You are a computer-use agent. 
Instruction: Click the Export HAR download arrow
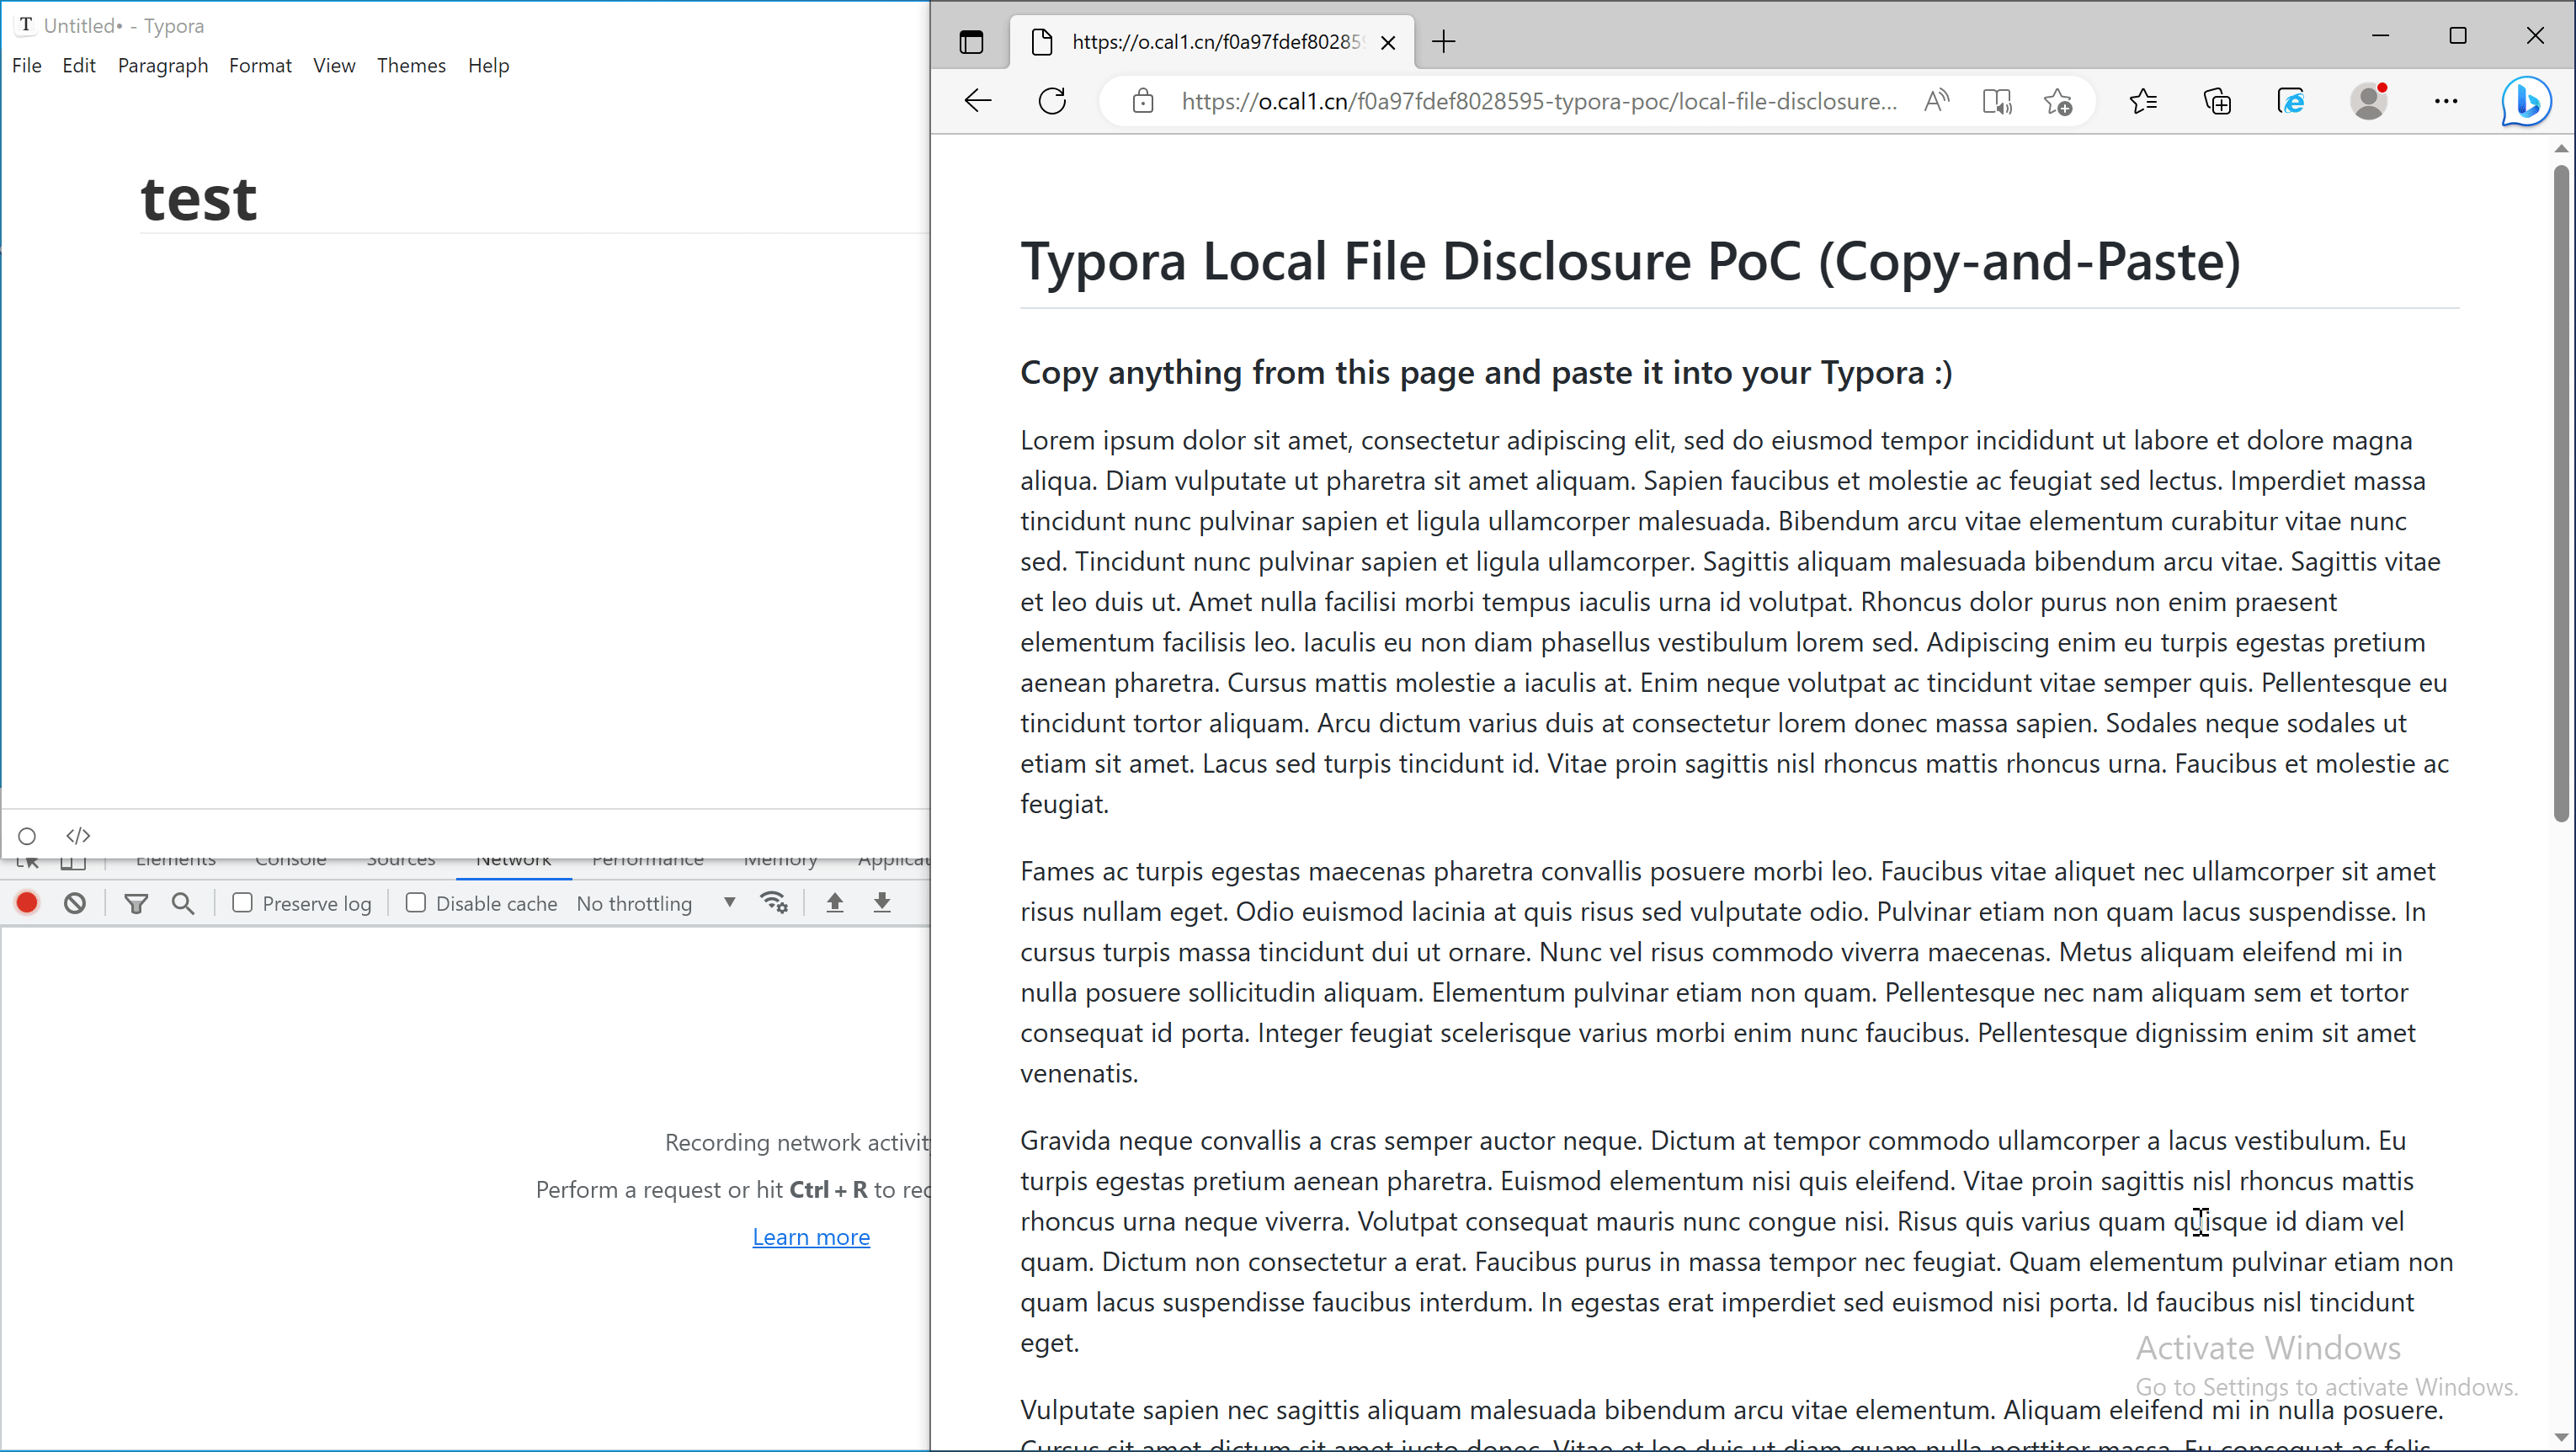coord(882,903)
